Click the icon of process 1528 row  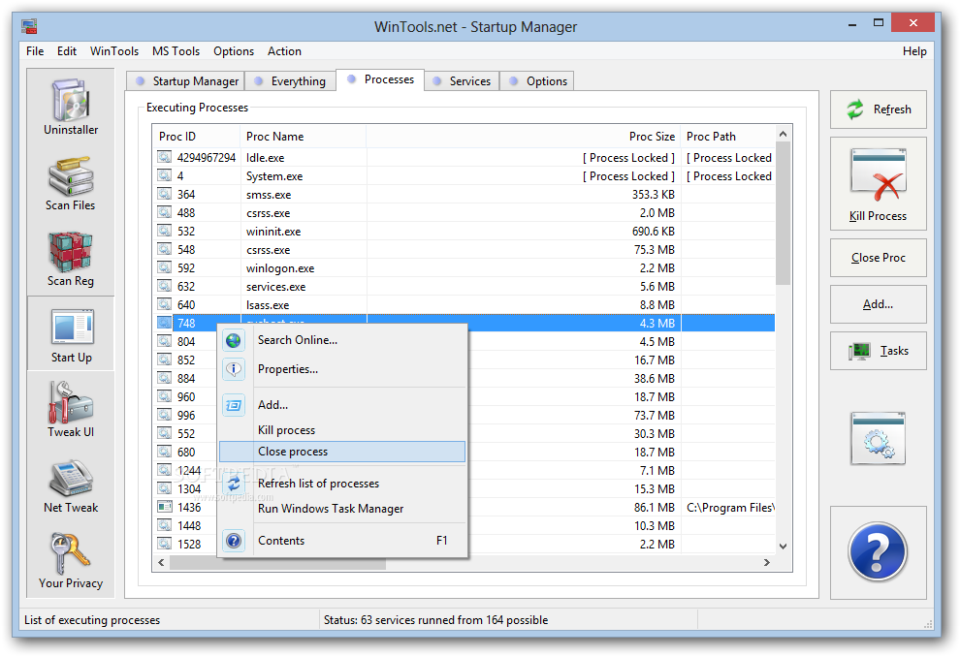coord(164,544)
